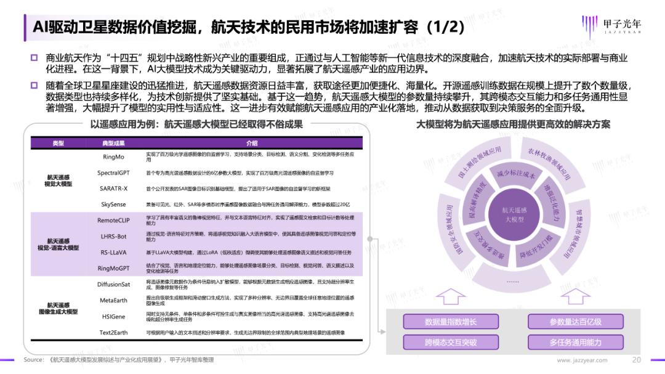
Task: Select the 数据量指数增长 box
Action: 451,322
